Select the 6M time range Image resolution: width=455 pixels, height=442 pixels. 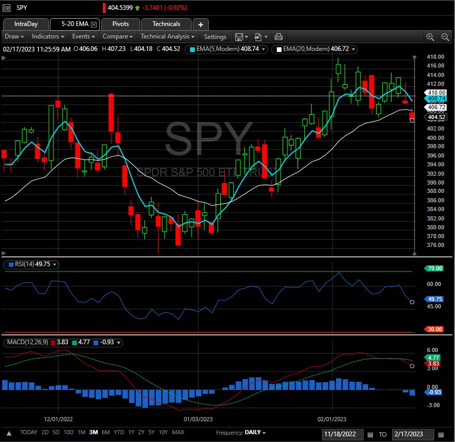105,433
